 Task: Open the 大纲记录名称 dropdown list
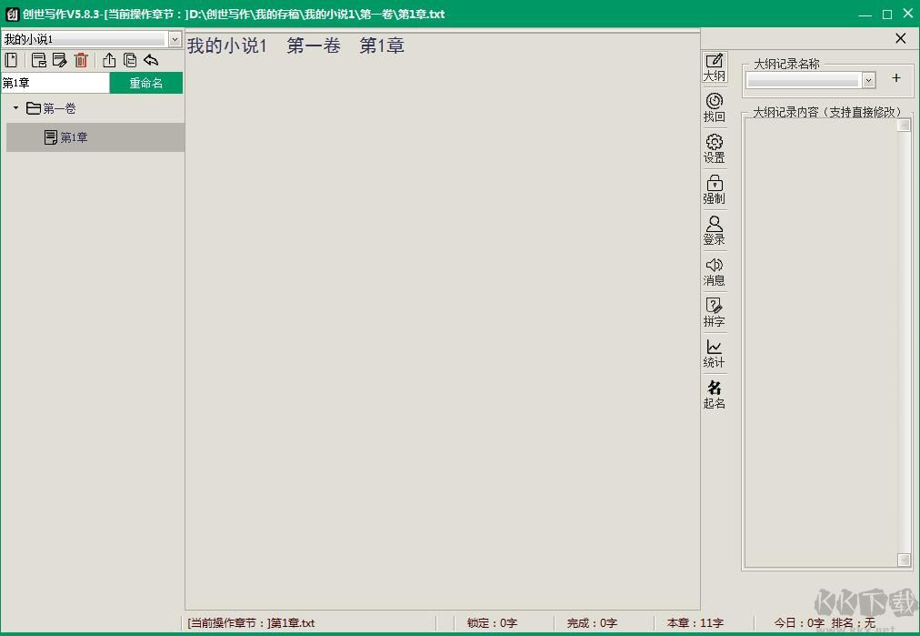pos(868,80)
